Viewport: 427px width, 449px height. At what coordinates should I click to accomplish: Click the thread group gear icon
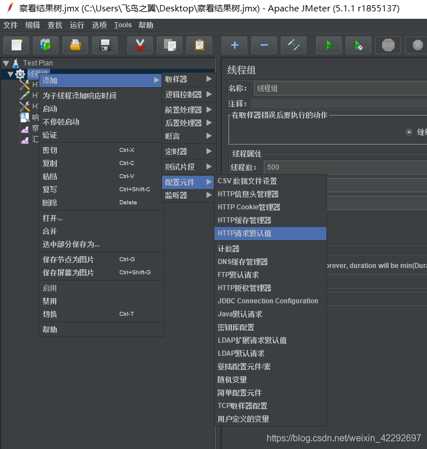pyautogui.click(x=20, y=74)
